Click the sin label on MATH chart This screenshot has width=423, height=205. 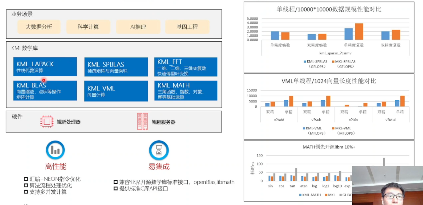(270, 186)
